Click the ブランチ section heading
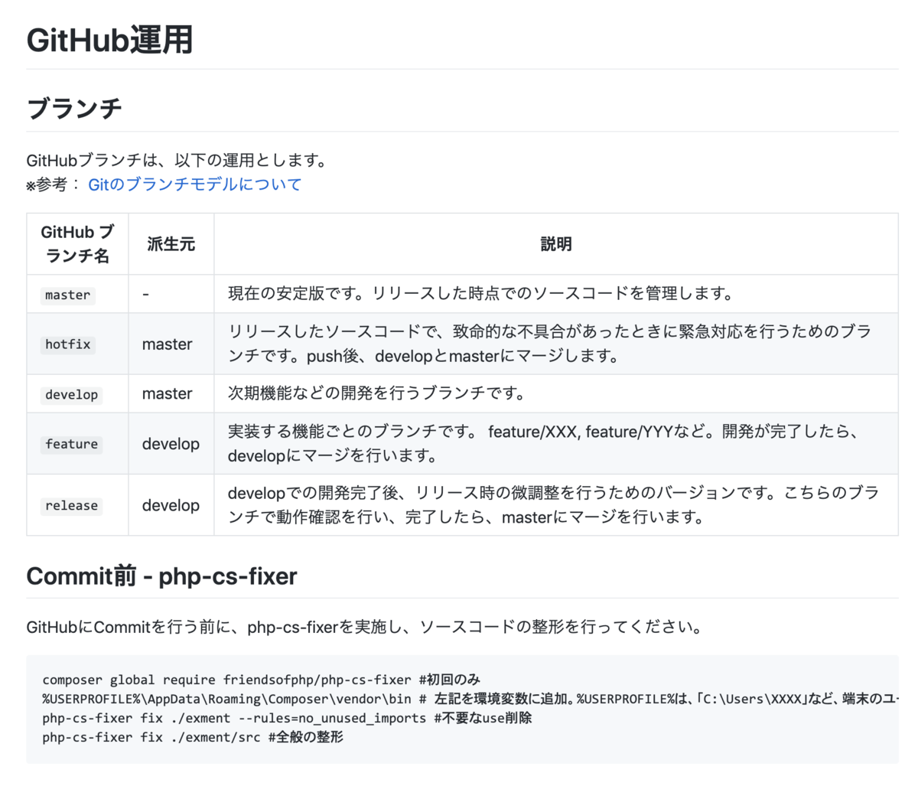The image size is (918, 786). click(74, 108)
